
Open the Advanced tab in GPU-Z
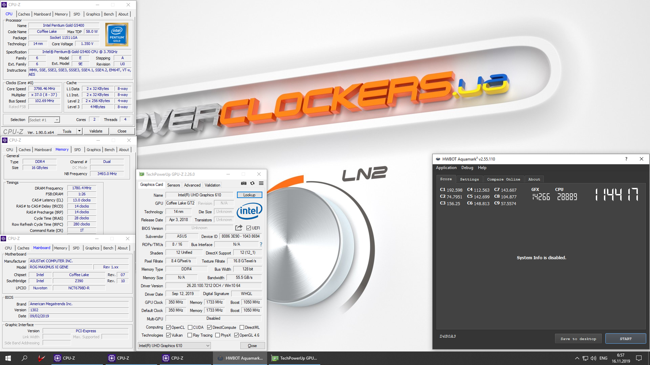(192, 185)
